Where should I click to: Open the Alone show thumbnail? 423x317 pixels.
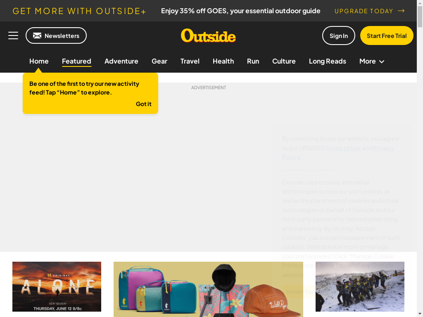(57, 286)
